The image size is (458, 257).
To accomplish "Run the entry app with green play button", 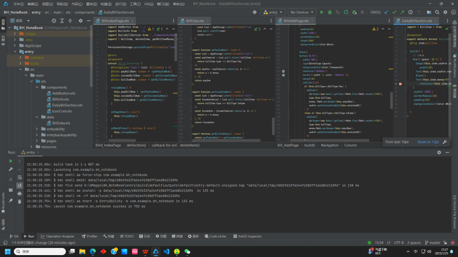I will coord(322,12).
